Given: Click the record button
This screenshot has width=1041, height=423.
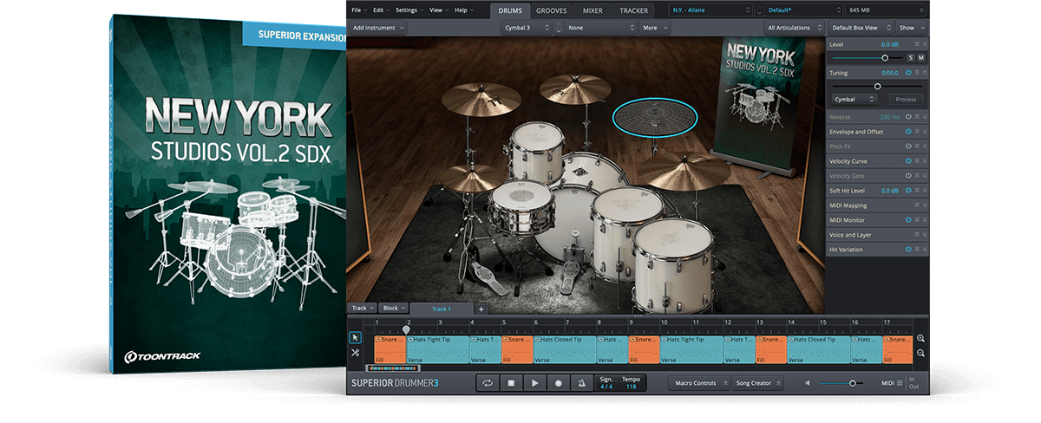Looking at the screenshot, I should [558, 383].
